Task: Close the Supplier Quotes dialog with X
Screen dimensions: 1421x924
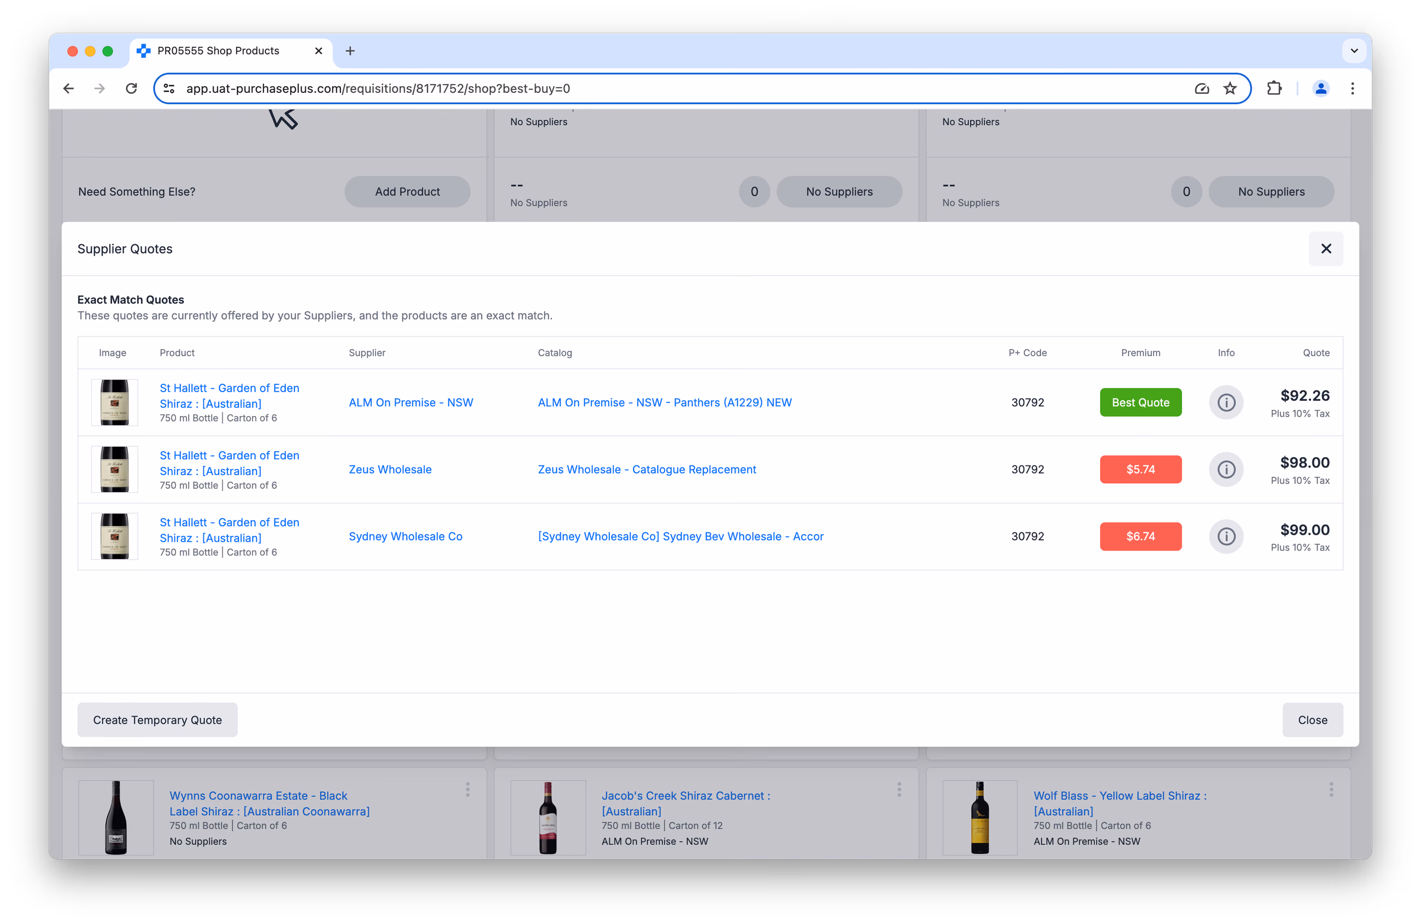Action: (x=1325, y=248)
